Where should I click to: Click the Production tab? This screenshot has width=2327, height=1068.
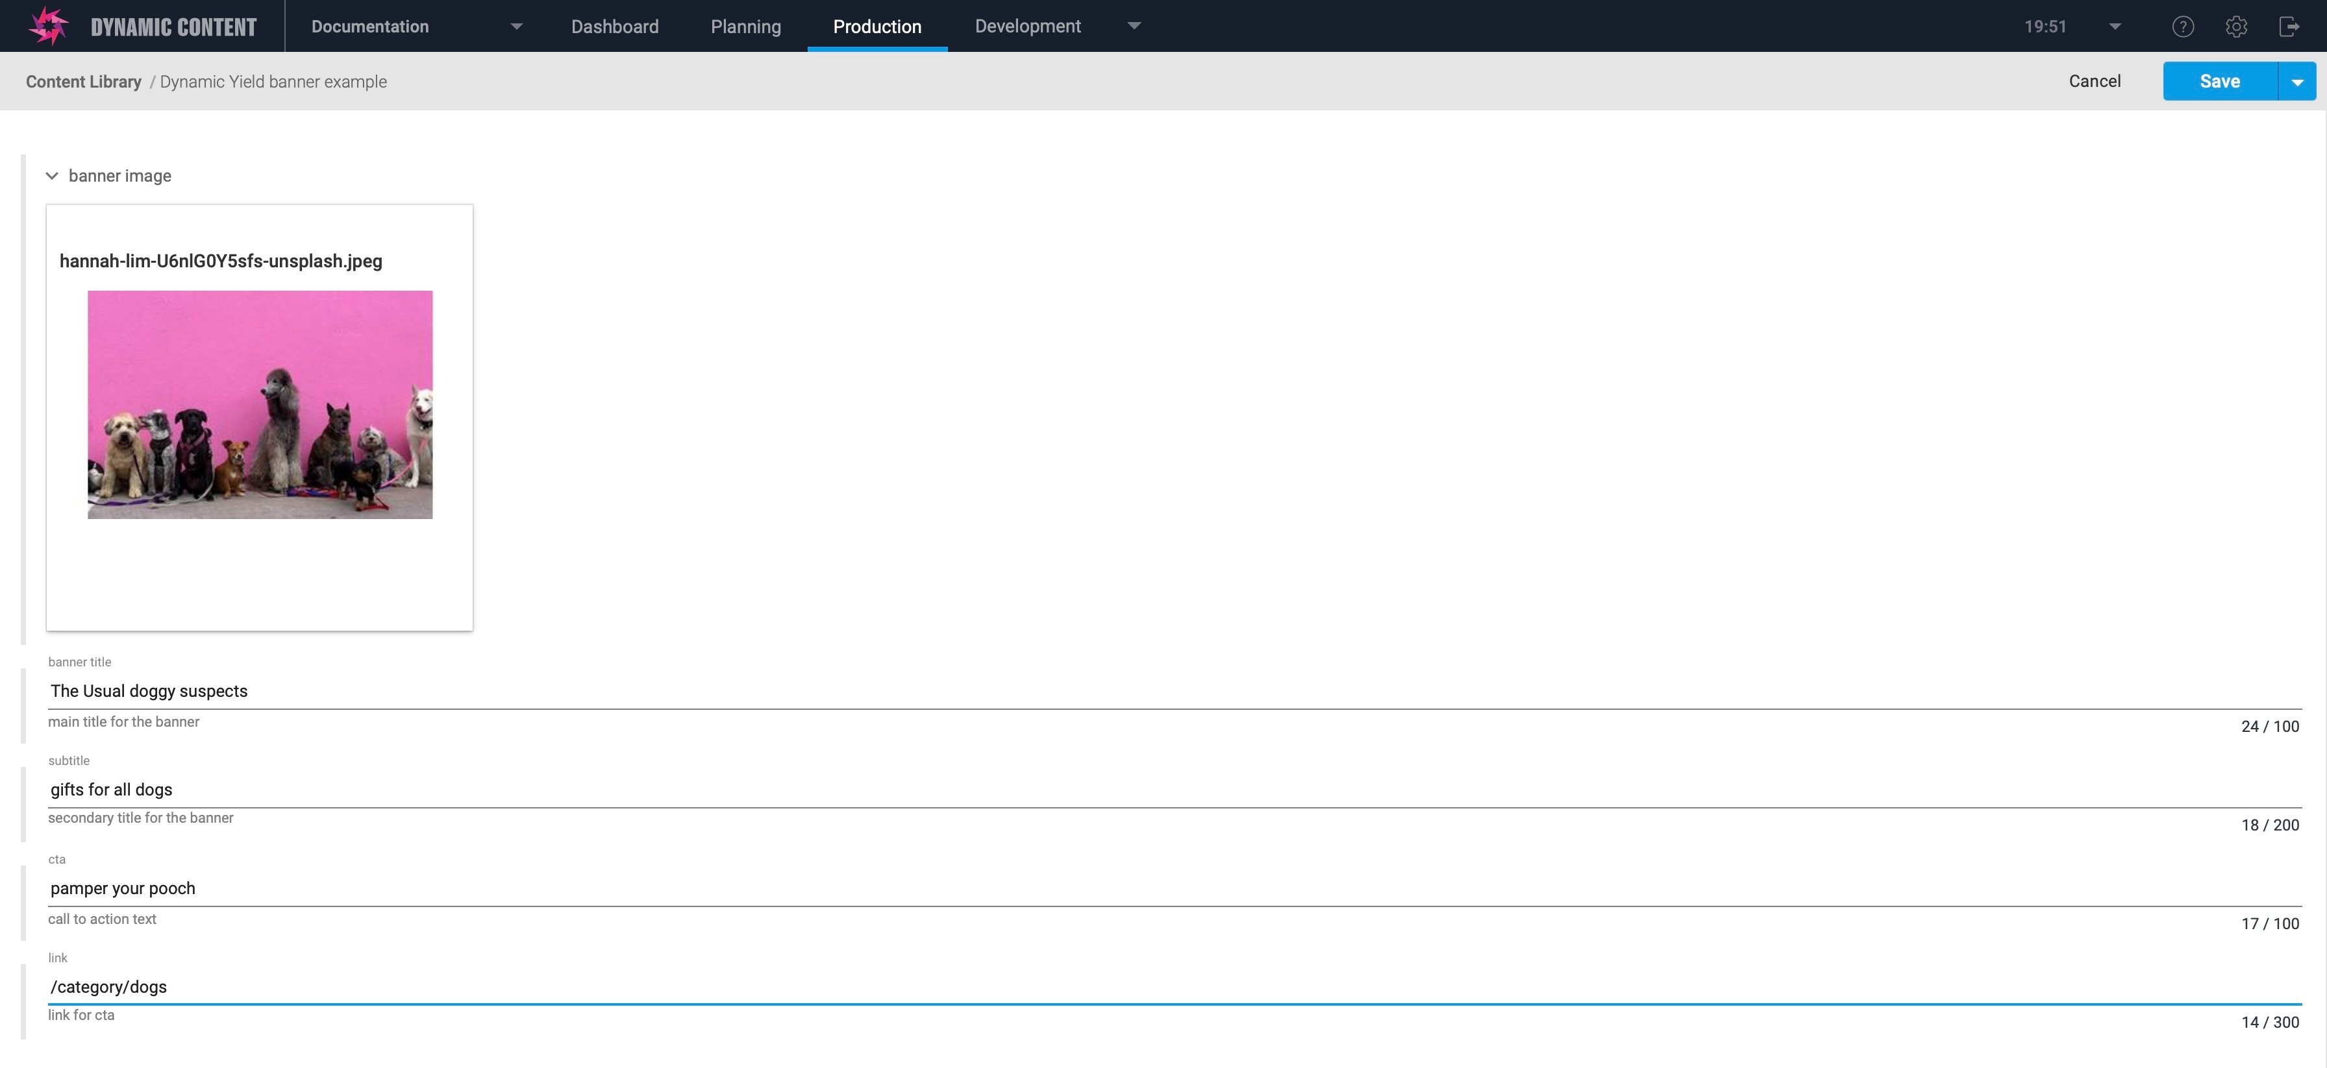[877, 25]
